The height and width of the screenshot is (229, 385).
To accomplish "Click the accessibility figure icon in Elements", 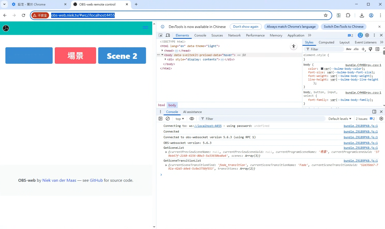I will [x=293, y=46].
